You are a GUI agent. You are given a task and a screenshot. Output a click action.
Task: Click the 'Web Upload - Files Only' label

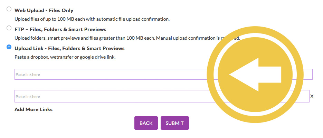(44, 10)
